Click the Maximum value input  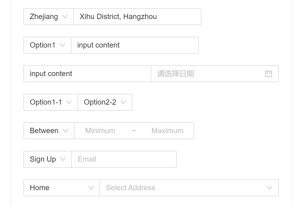click(167, 131)
